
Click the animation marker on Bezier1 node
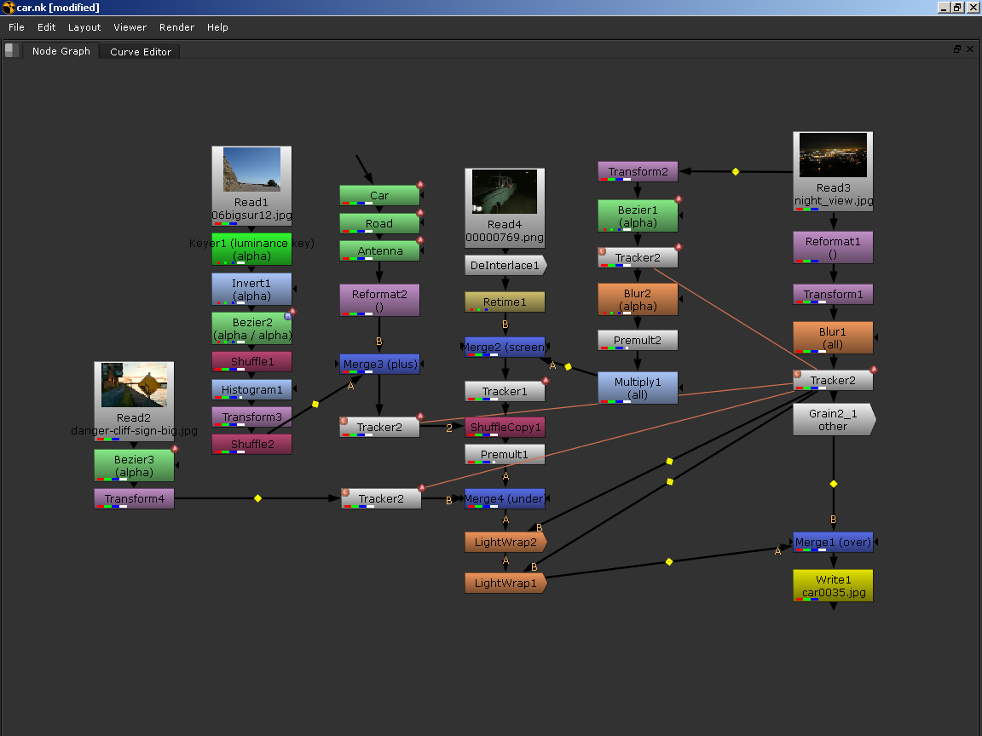tap(679, 199)
